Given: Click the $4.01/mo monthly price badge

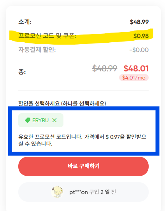Looking at the screenshot, I should click(134, 78).
